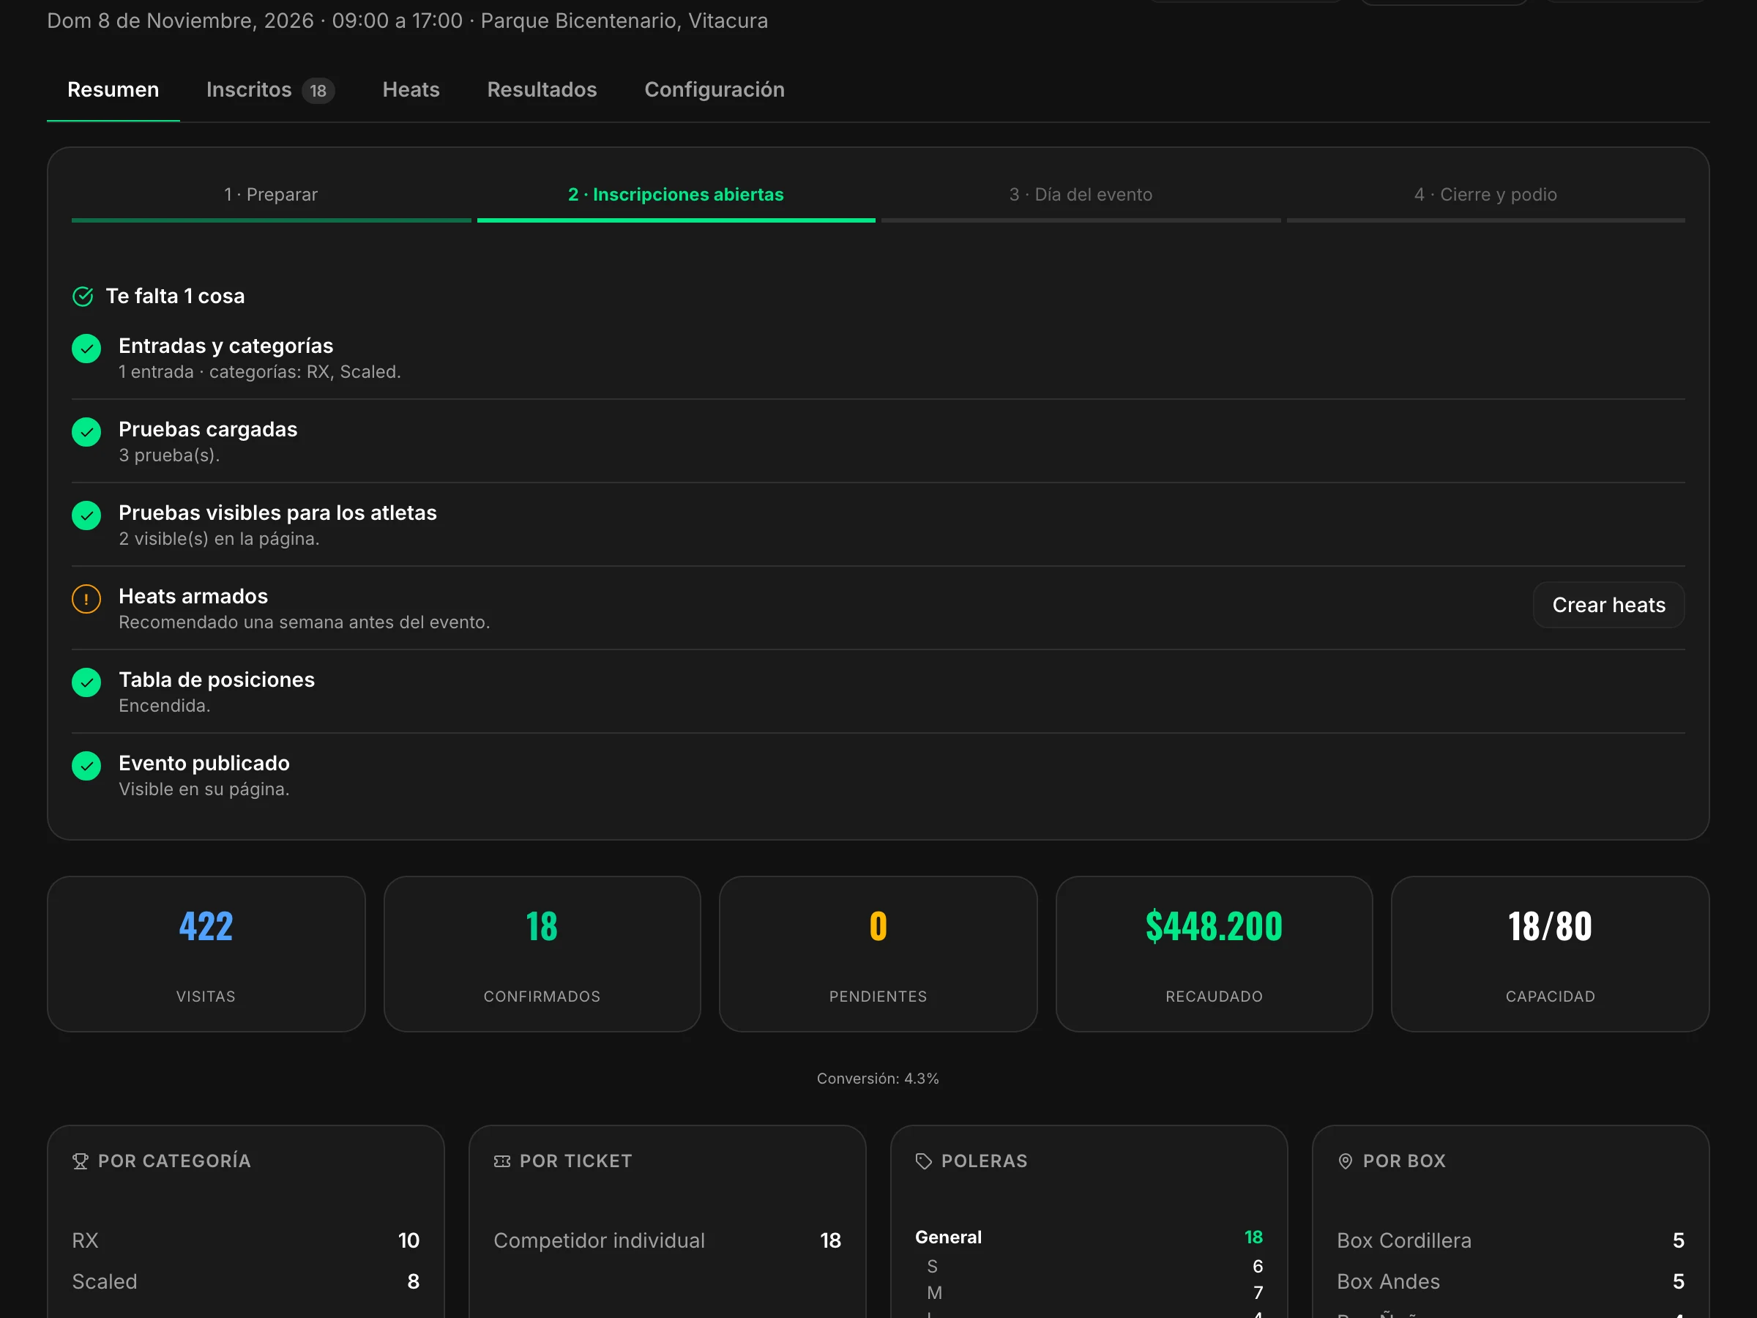This screenshot has height=1318, width=1757.
Task: Click the orange warning icon for Heats armados
Action: [86, 599]
